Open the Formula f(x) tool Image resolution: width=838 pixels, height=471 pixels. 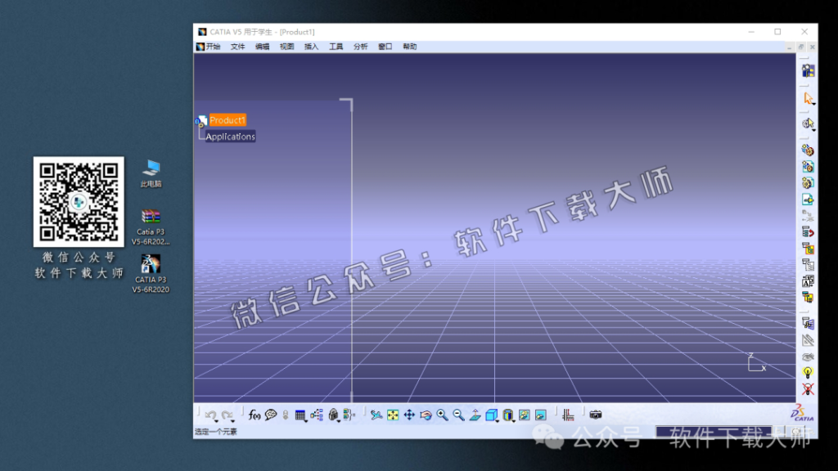(x=254, y=415)
